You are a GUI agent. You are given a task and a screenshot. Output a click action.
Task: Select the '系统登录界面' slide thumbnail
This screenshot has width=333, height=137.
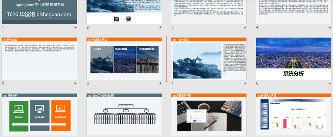point(209,115)
